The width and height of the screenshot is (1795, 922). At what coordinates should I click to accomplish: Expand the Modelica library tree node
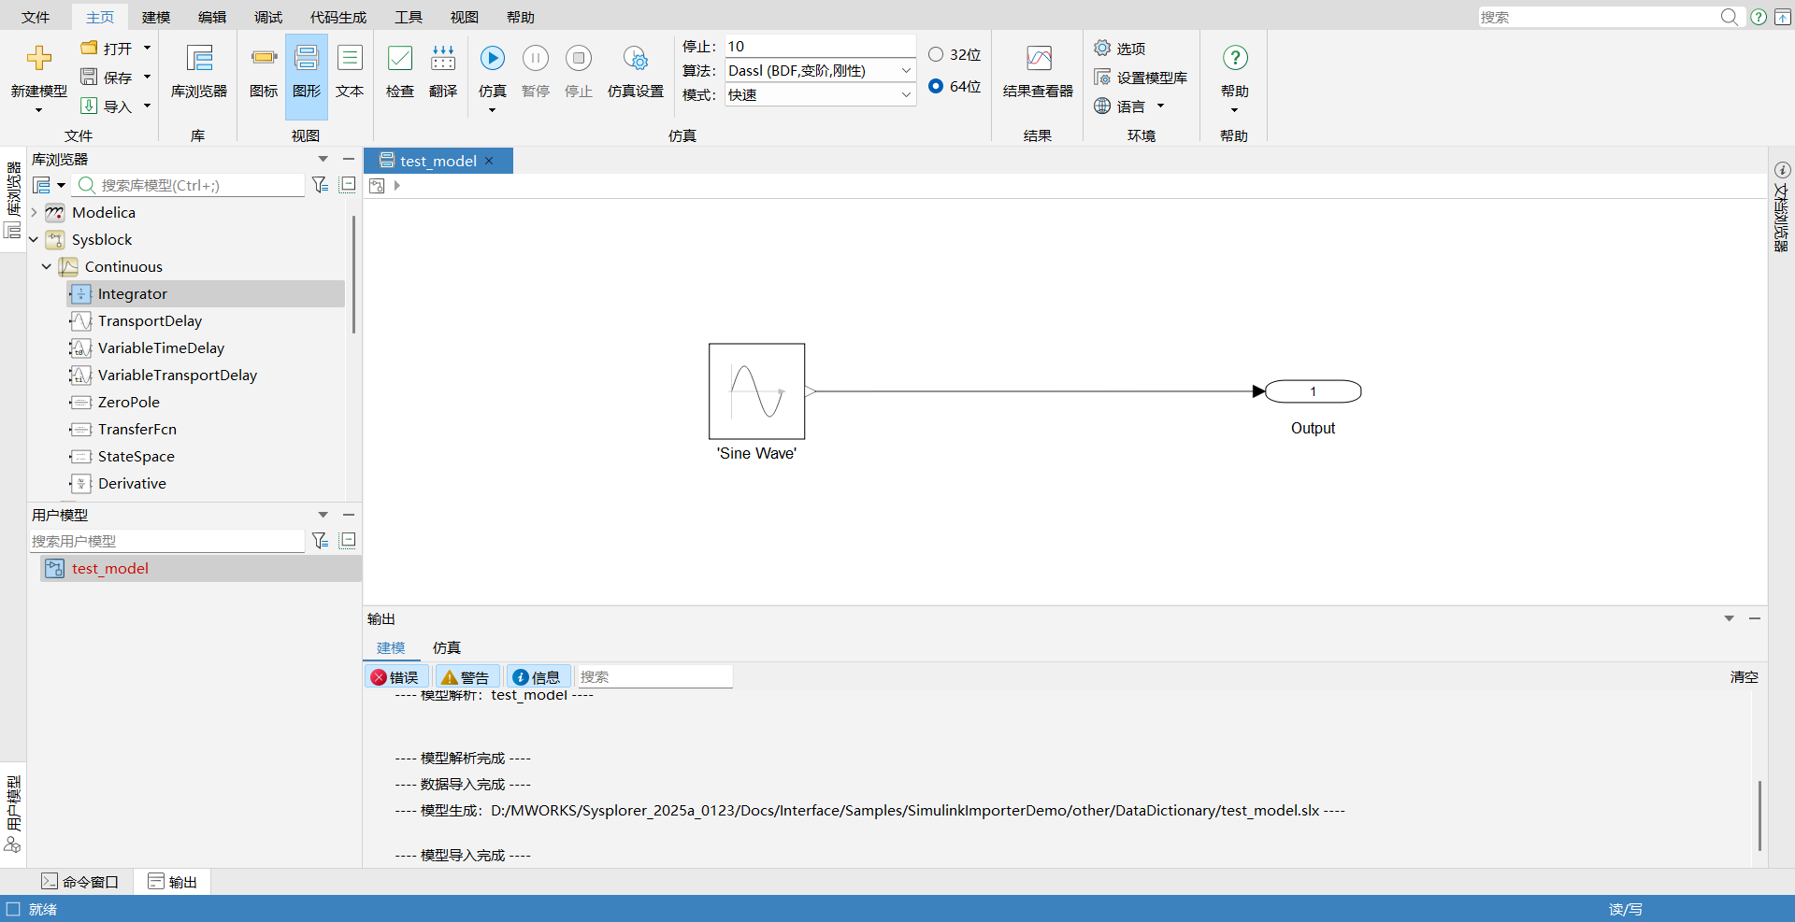point(35,213)
